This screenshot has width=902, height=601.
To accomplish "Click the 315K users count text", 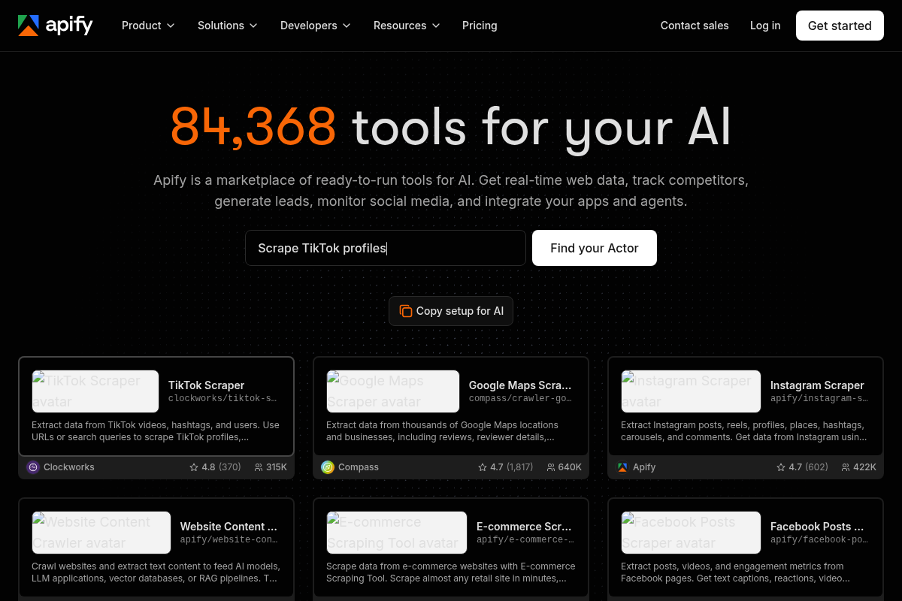I will pyautogui.click(x=277, y=467).
